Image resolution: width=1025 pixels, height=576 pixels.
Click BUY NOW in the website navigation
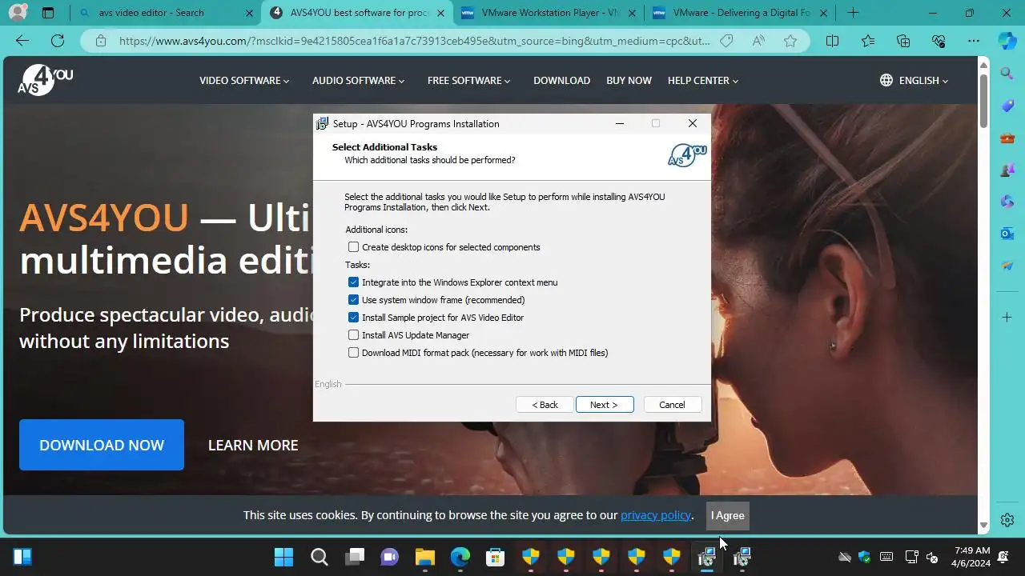click(x=629, y=81)
